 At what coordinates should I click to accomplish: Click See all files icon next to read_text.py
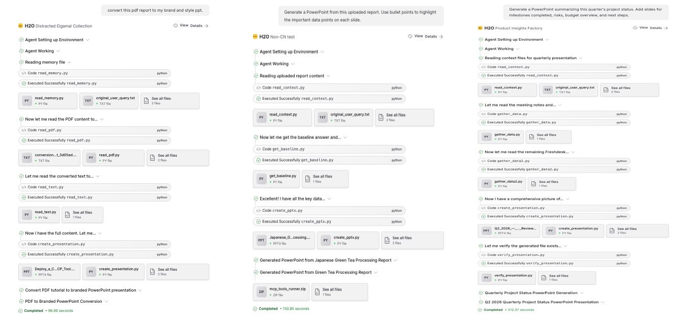point(67,215)
